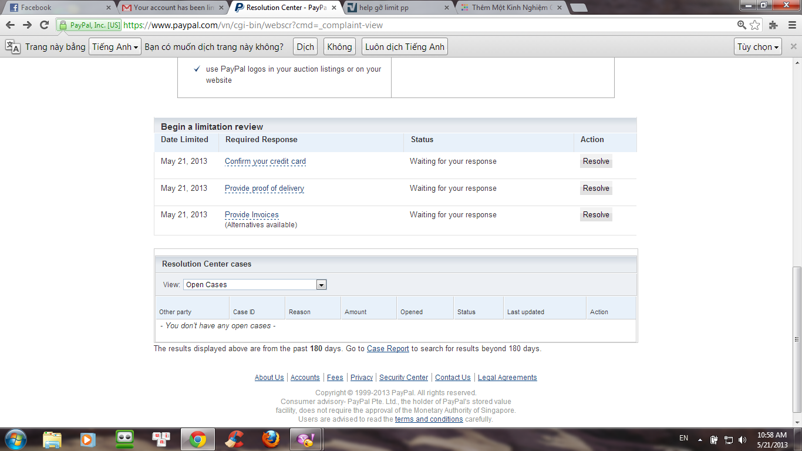Open the Contact Us link
This screenshot has width=802, height=451.
pyautogui.click(x=453, y=378)
